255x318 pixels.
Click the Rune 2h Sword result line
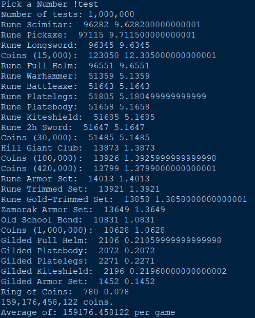tap(73, 127)
